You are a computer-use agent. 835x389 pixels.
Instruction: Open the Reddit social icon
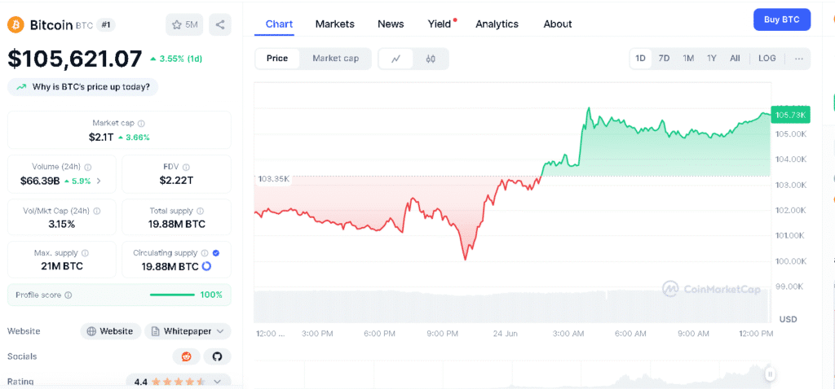(187, 356)
